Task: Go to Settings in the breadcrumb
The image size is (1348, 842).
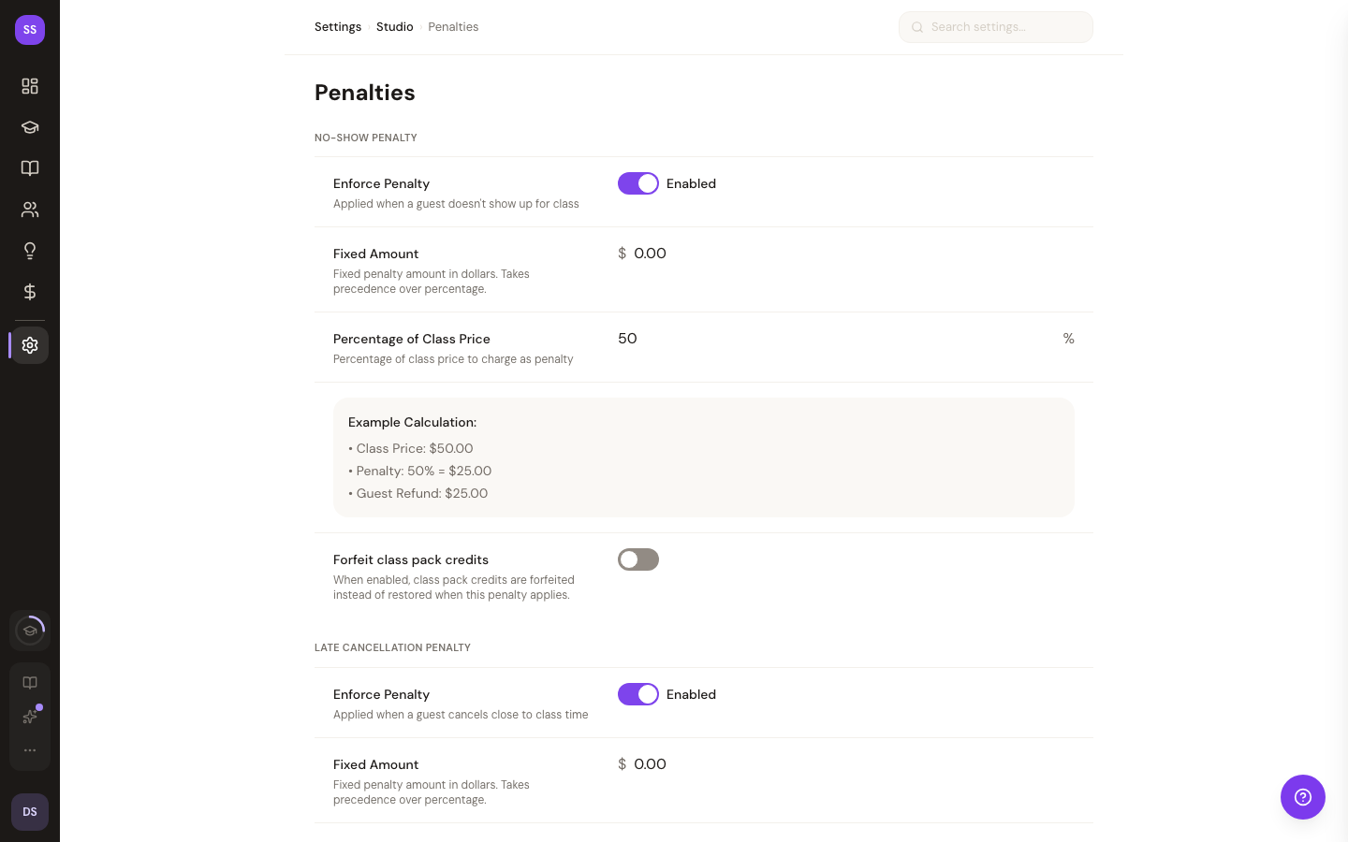Action: click(x=338, y=27)
